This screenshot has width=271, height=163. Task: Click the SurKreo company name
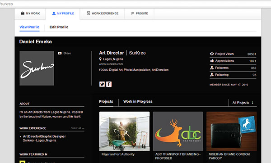click(x=137, y=53)
